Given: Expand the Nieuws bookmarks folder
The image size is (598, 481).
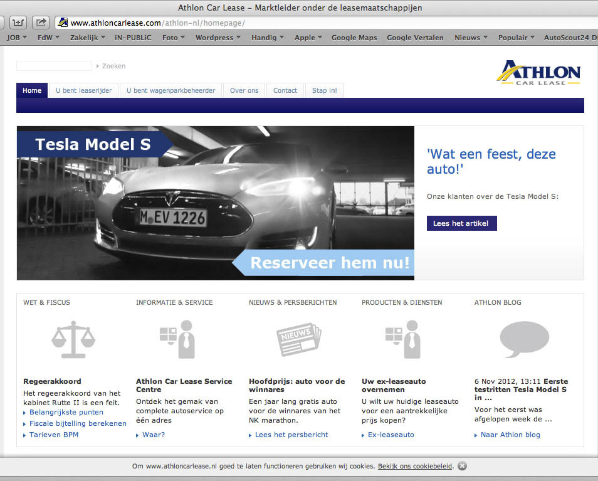Looking at the screenshot, I should pyautogui.click(x=471, y=38).
